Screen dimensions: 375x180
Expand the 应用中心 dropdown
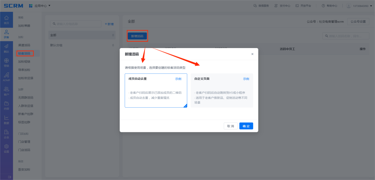click(x=40, y=6)
